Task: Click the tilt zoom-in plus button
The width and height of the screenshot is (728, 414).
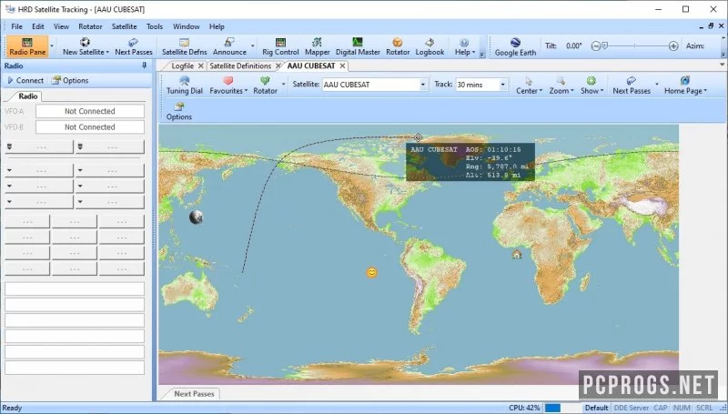Action: 673,45
